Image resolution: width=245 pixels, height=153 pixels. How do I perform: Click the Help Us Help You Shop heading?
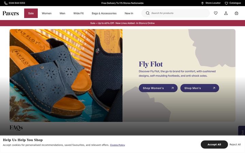pyautogui.click(x=23, y=140)
